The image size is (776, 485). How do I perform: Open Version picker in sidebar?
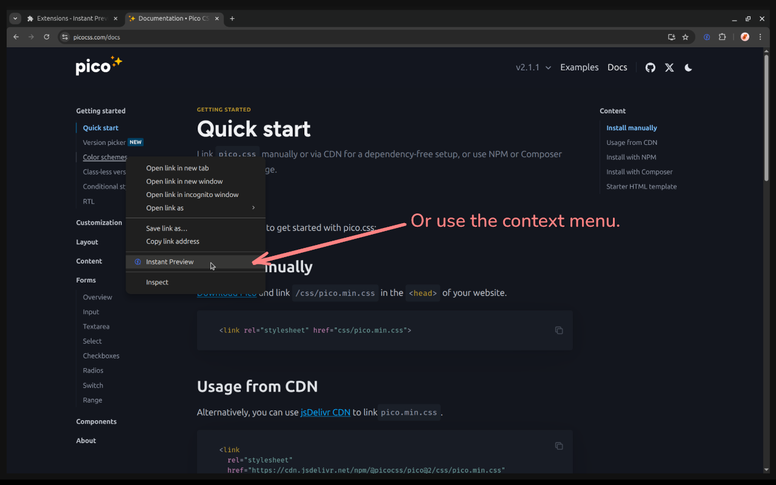[104, 142]
